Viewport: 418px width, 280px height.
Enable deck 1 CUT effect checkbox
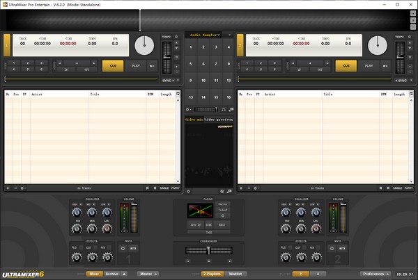coord(95,247)
